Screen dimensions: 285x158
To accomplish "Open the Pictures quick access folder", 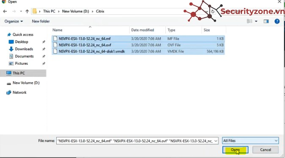I will pyautogui.click(x=22, y=63).
